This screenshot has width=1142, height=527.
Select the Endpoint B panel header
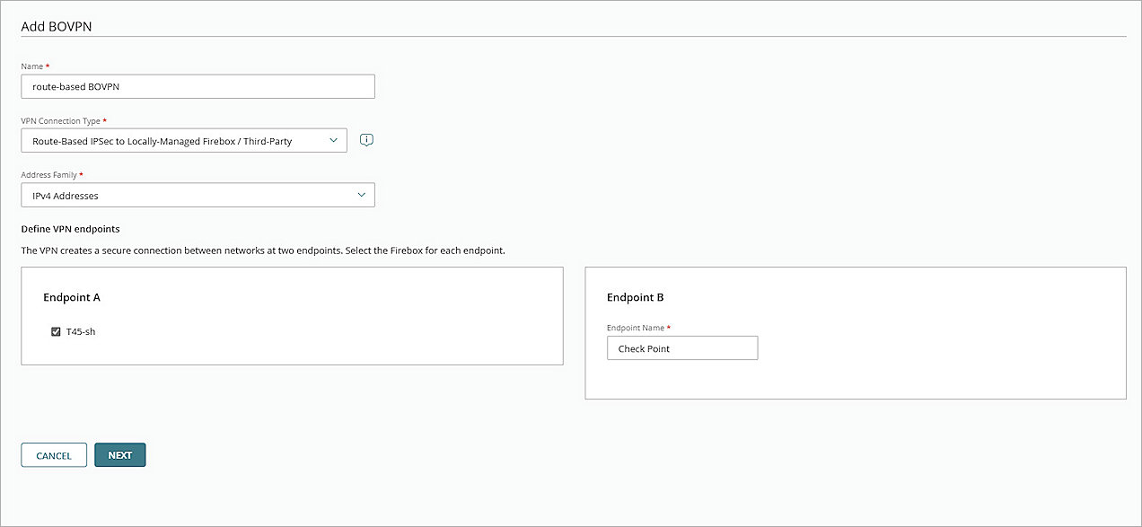point(636,296)
